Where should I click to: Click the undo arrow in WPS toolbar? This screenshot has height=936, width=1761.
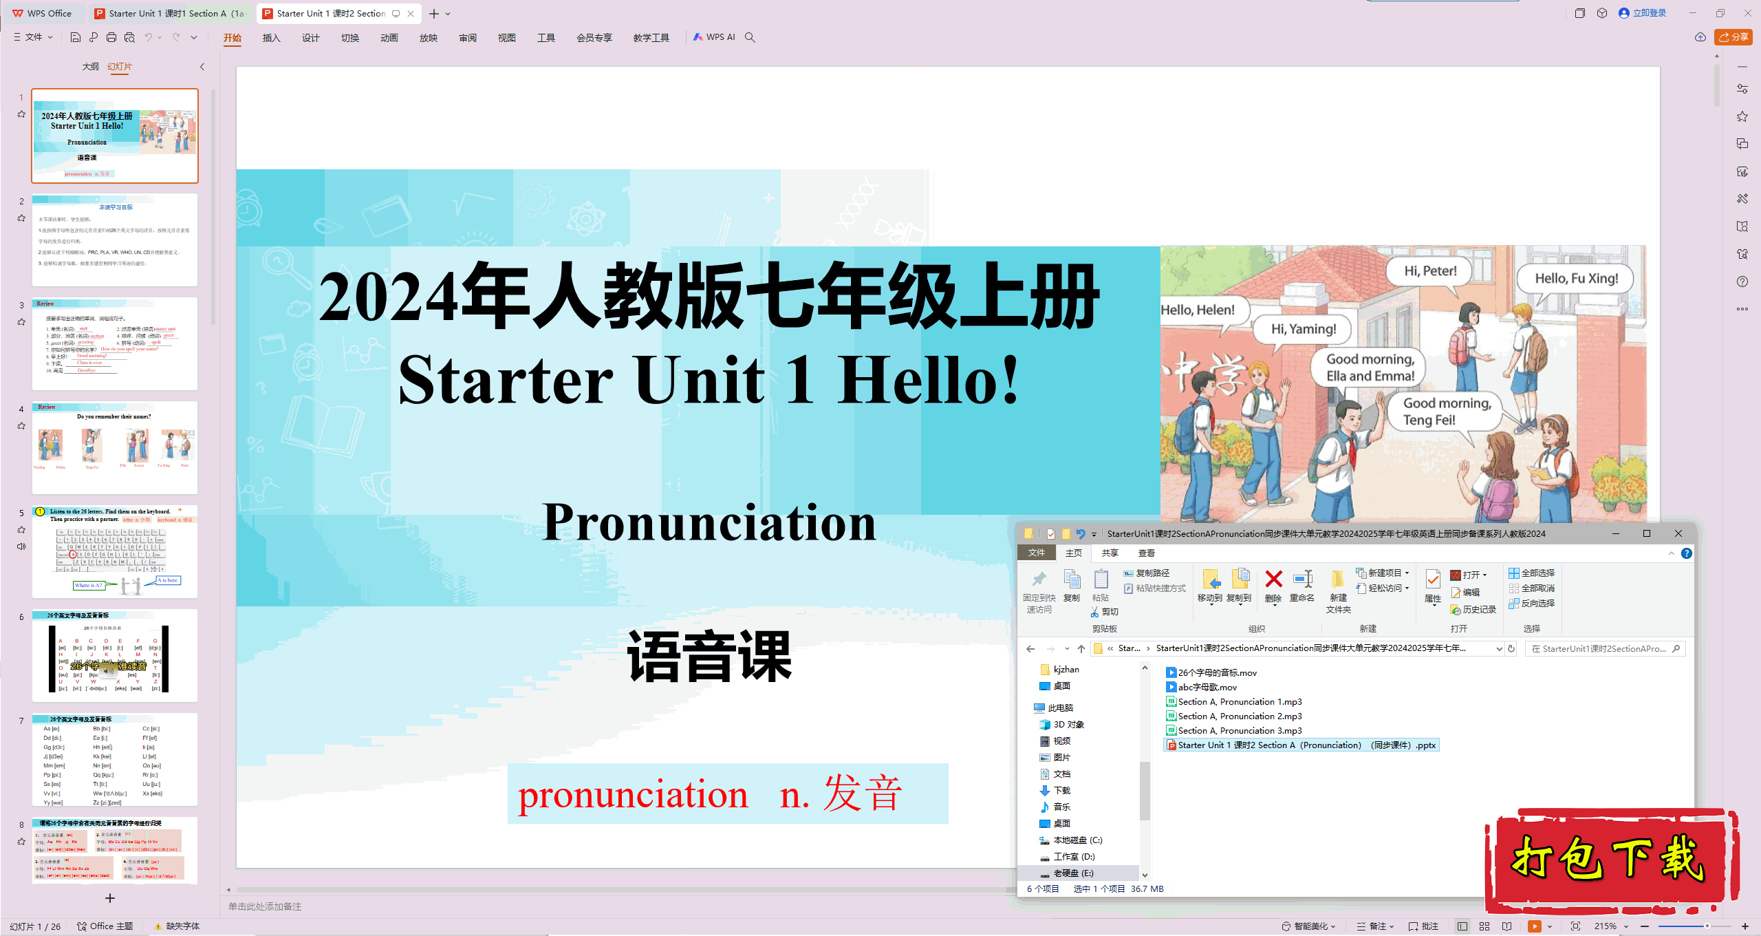tap(148, 37)
